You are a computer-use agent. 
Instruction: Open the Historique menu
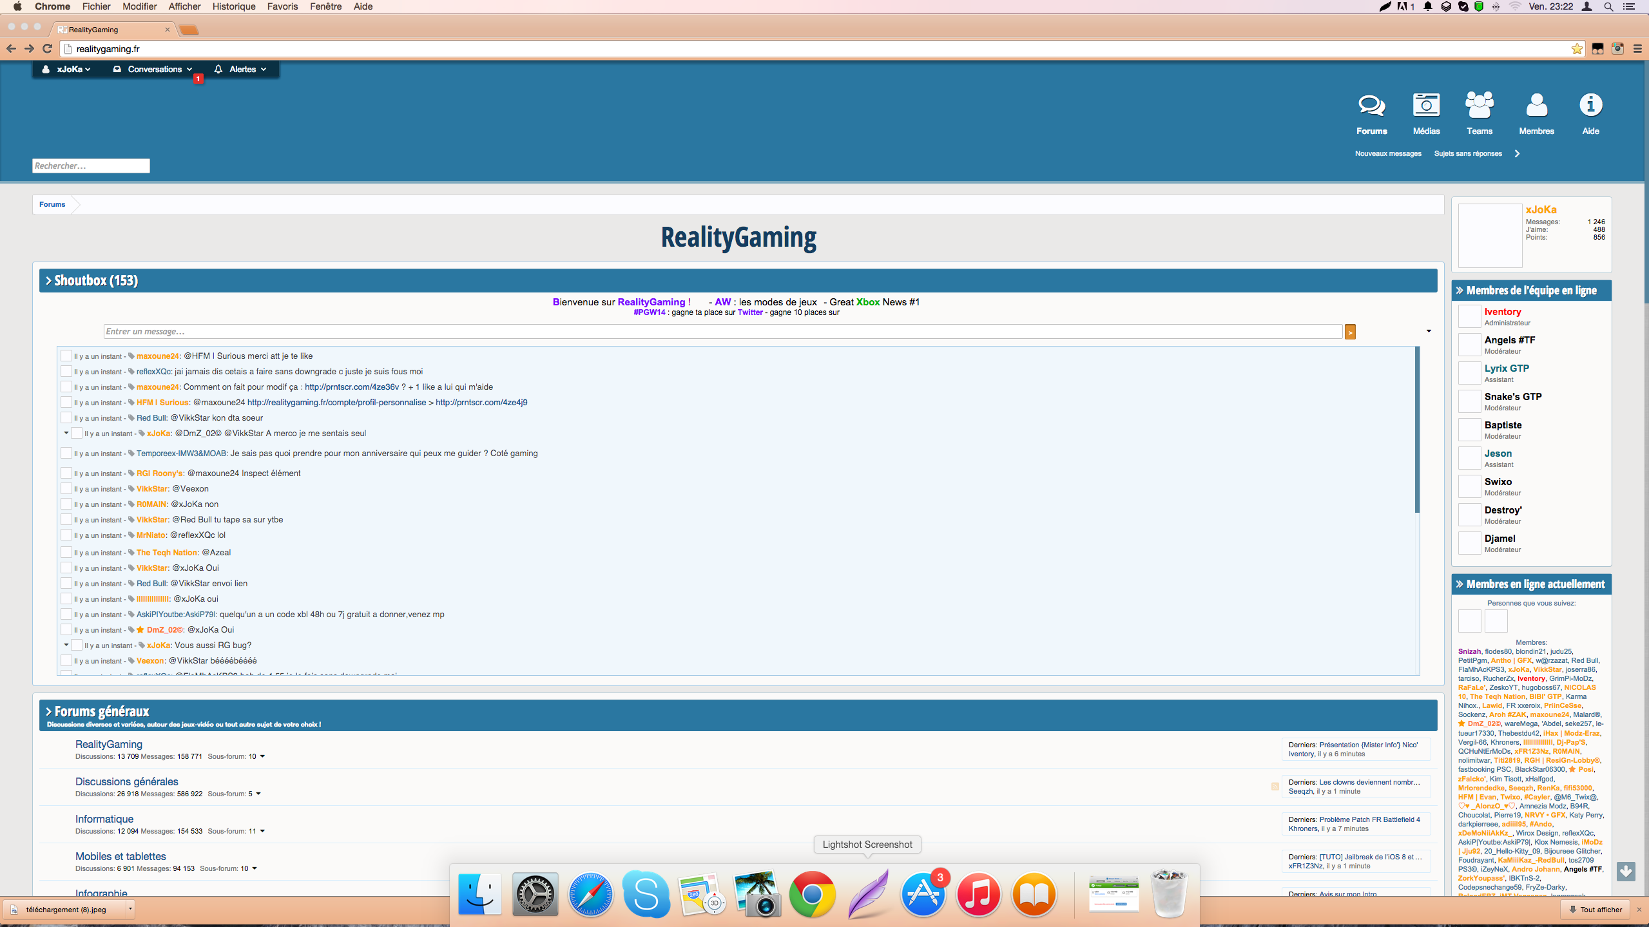coord(234,6)
